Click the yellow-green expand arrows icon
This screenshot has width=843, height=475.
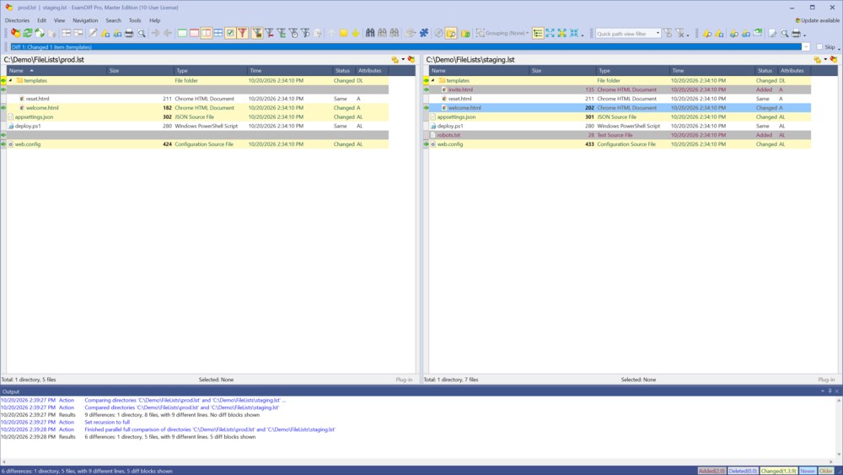point(561,34)
